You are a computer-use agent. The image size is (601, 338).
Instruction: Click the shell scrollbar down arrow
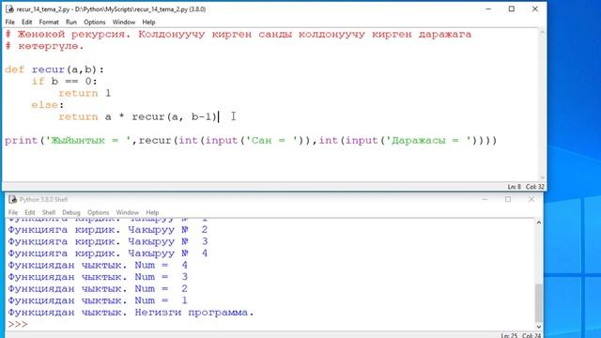(x=538, y=327)
